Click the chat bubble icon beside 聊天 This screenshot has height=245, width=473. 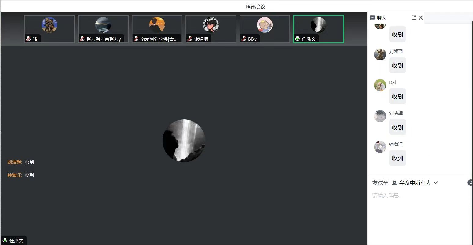372,18
